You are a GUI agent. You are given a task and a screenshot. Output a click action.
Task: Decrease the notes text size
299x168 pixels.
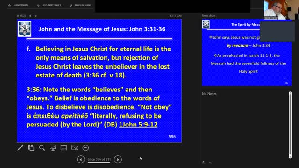(x=210, y=162)
